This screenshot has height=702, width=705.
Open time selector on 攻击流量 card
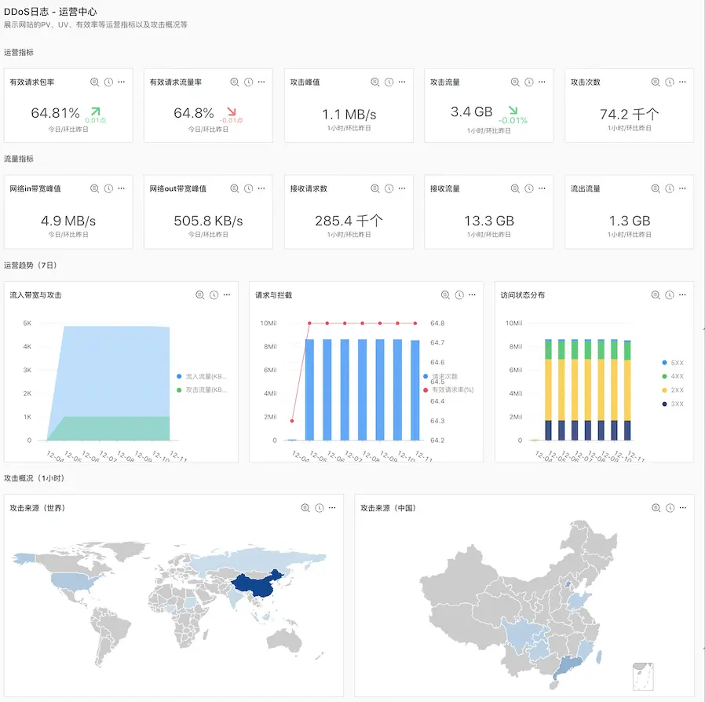pyautogui.click(x=529, y=82)
